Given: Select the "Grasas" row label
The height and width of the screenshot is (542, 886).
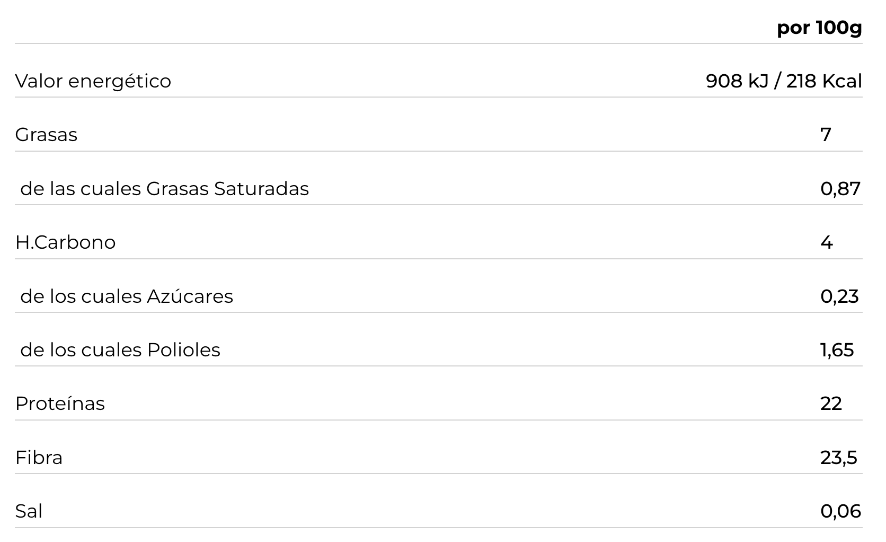Looking at the screenshot, I should click(x=46, y=135).
